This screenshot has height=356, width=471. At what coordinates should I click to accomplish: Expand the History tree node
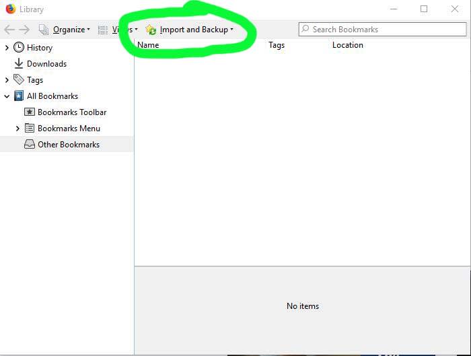click(7, 48)
